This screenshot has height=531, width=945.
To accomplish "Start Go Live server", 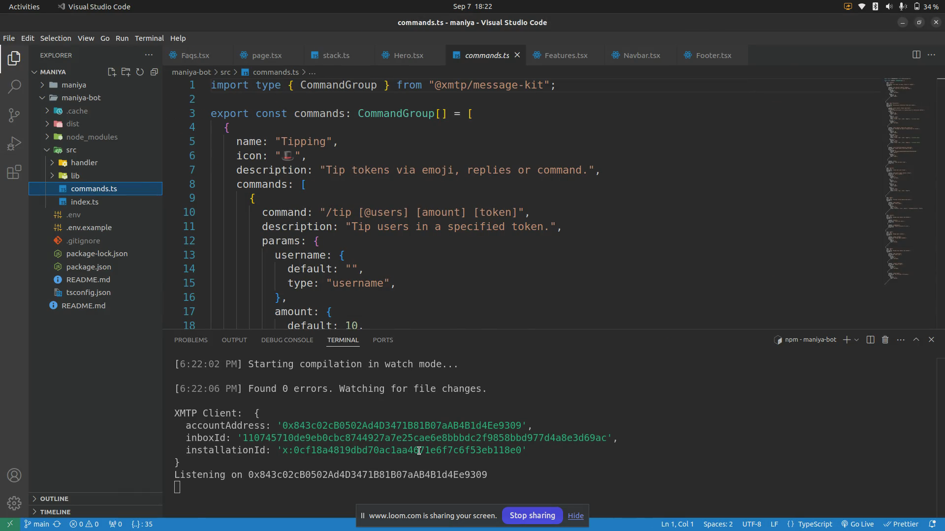I will 857,524.
